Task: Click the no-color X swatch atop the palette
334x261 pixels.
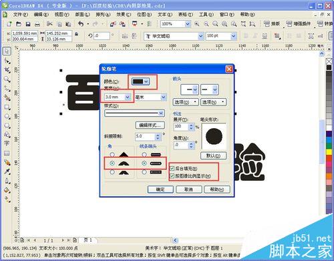Action: coord(329,61)
